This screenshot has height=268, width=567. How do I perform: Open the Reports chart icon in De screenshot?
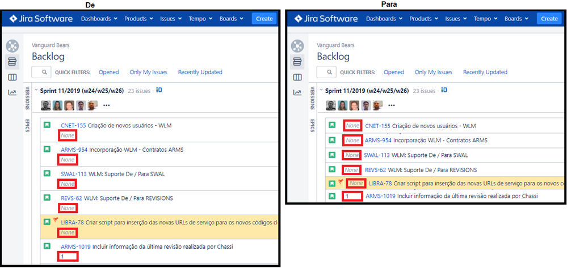click(x=12, y=93)
